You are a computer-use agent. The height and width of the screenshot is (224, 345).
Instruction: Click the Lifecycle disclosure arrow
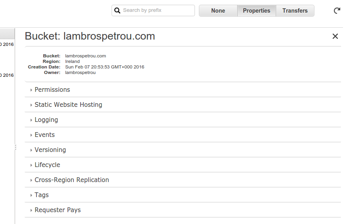(31, 165)
